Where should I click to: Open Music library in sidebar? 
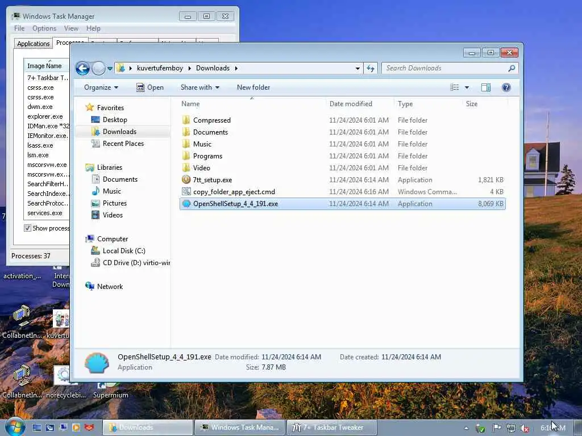(x=112, y=191)
